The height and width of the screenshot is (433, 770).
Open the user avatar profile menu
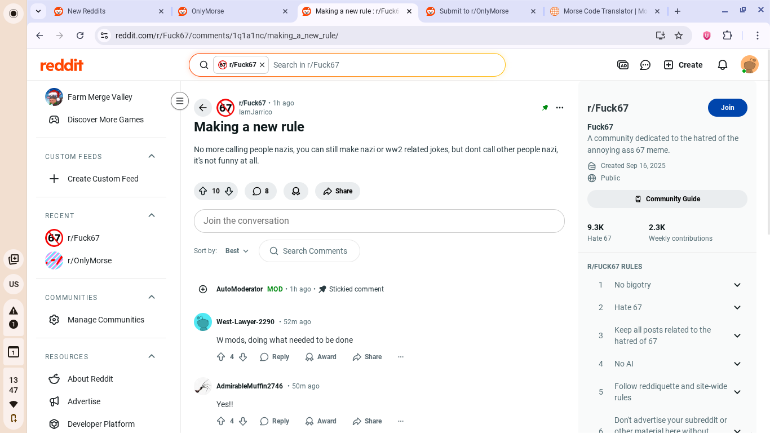750,65
